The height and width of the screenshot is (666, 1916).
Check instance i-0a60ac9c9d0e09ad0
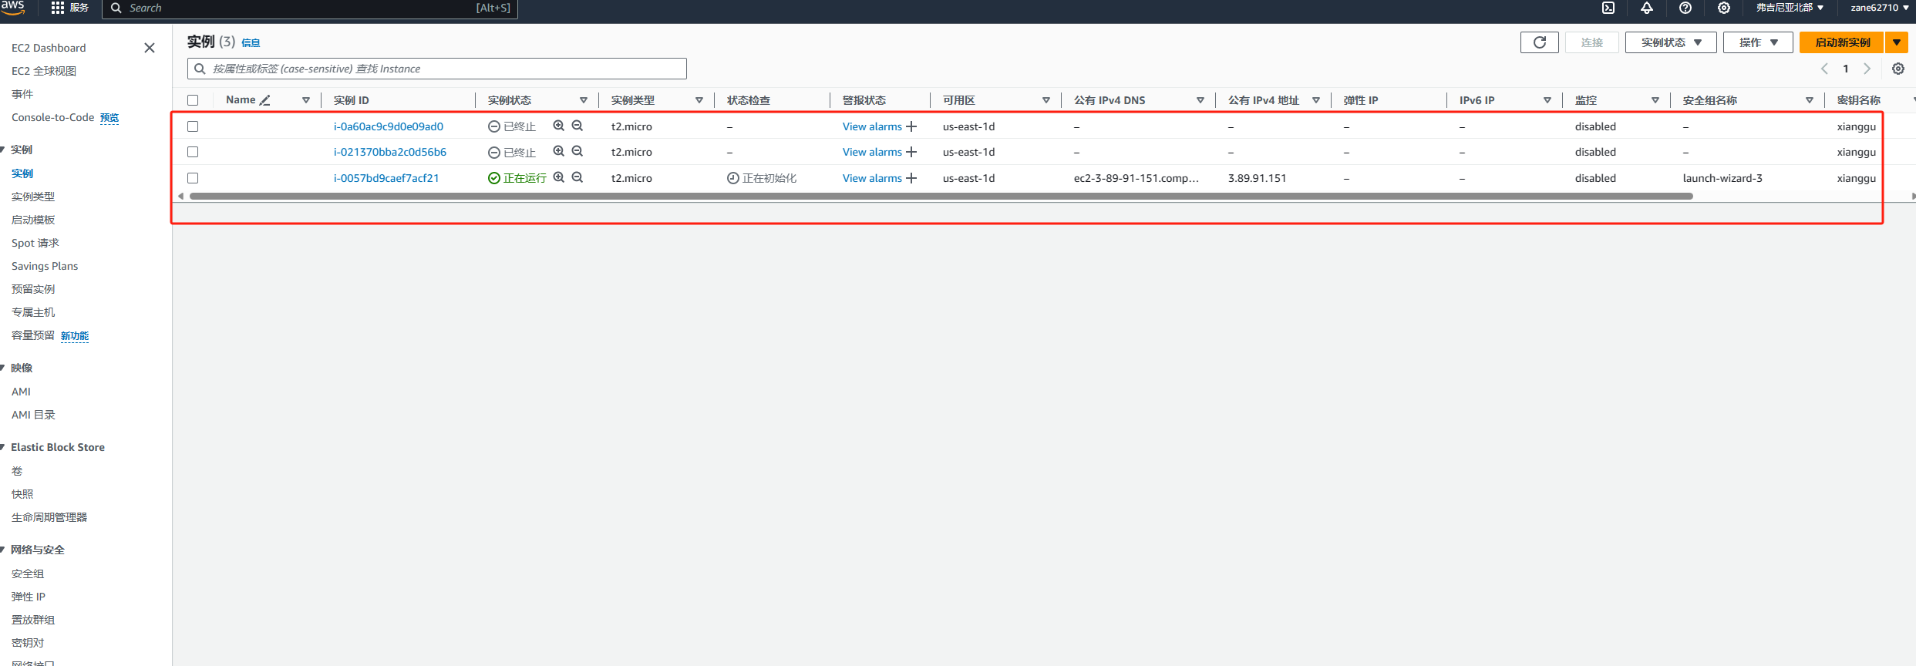(x=193, y=126)
